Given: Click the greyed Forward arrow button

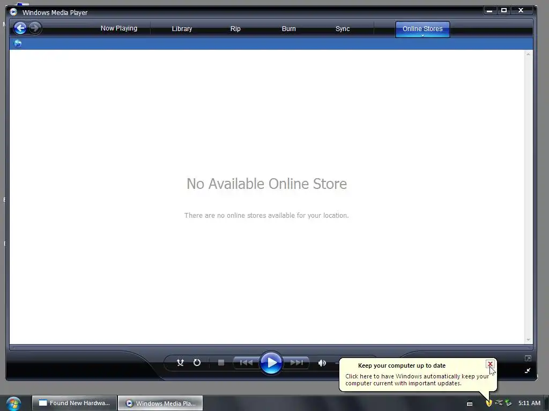Looking at the screenshot, I should (x=35, y=28).
